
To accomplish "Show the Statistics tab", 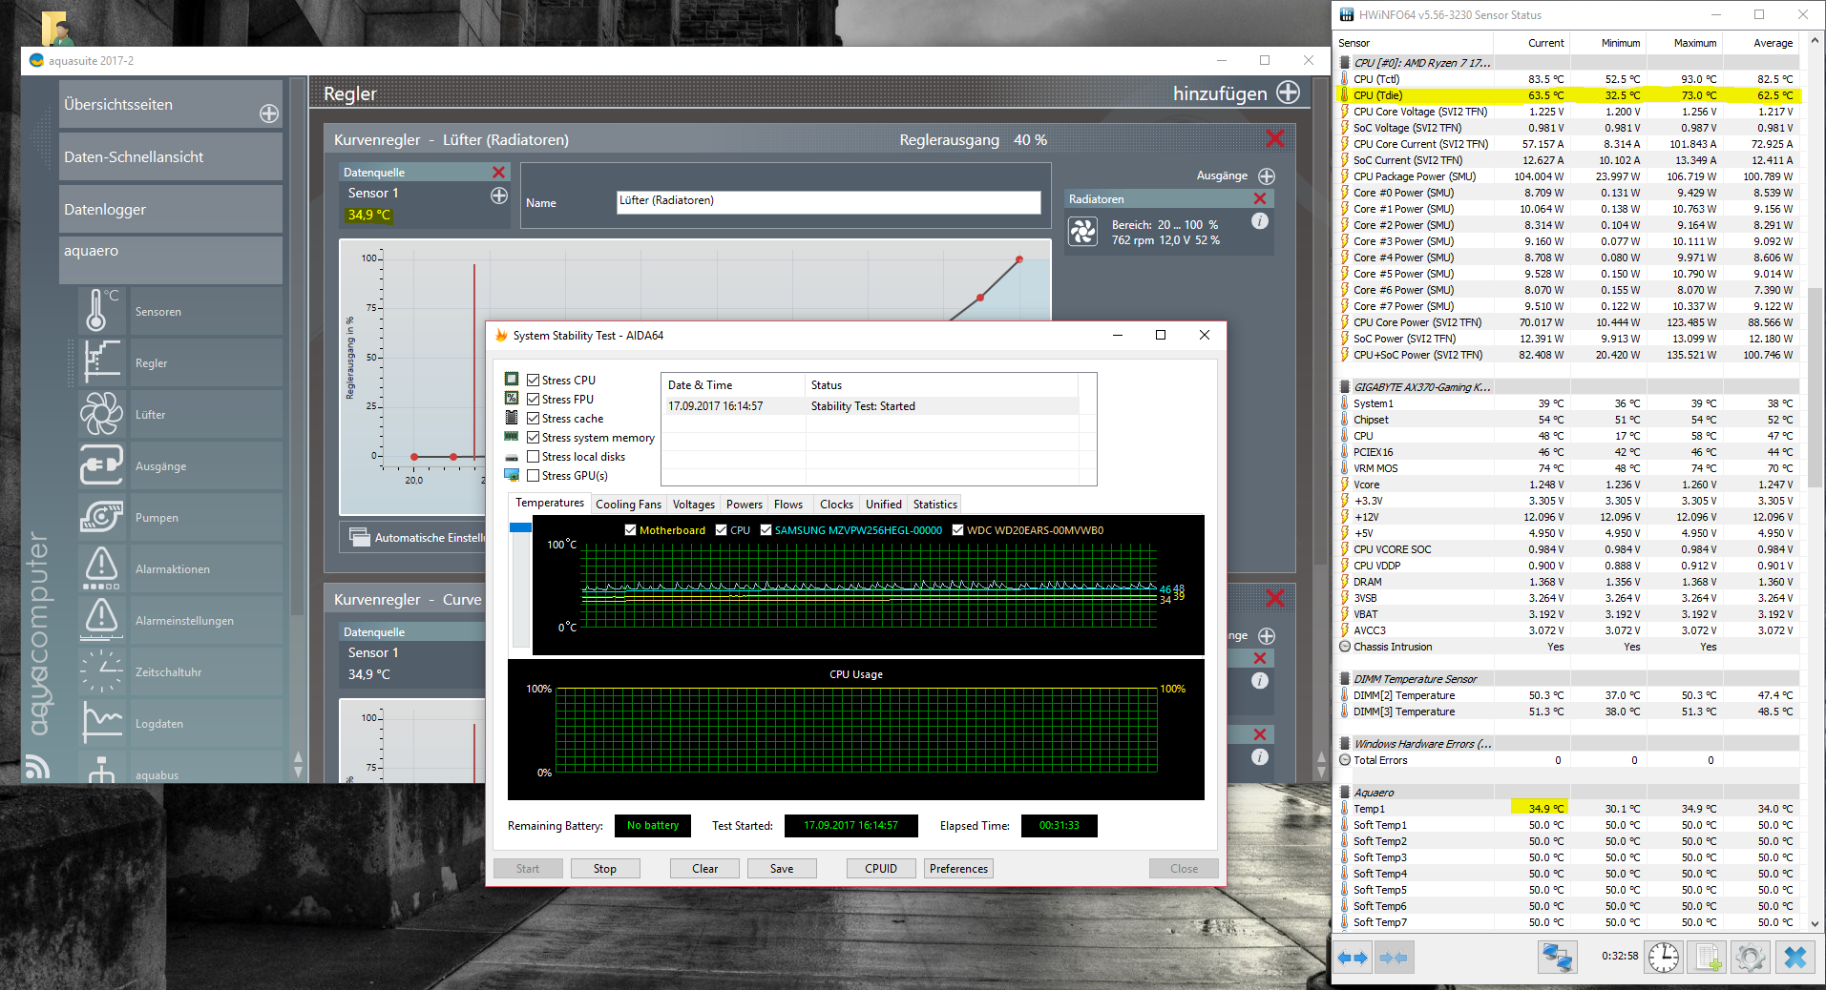I will tap(935, 505).
